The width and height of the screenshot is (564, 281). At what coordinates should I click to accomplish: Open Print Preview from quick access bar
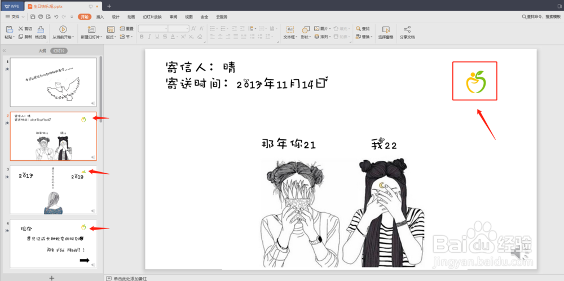pyautogui.click(x=48, y=17)
